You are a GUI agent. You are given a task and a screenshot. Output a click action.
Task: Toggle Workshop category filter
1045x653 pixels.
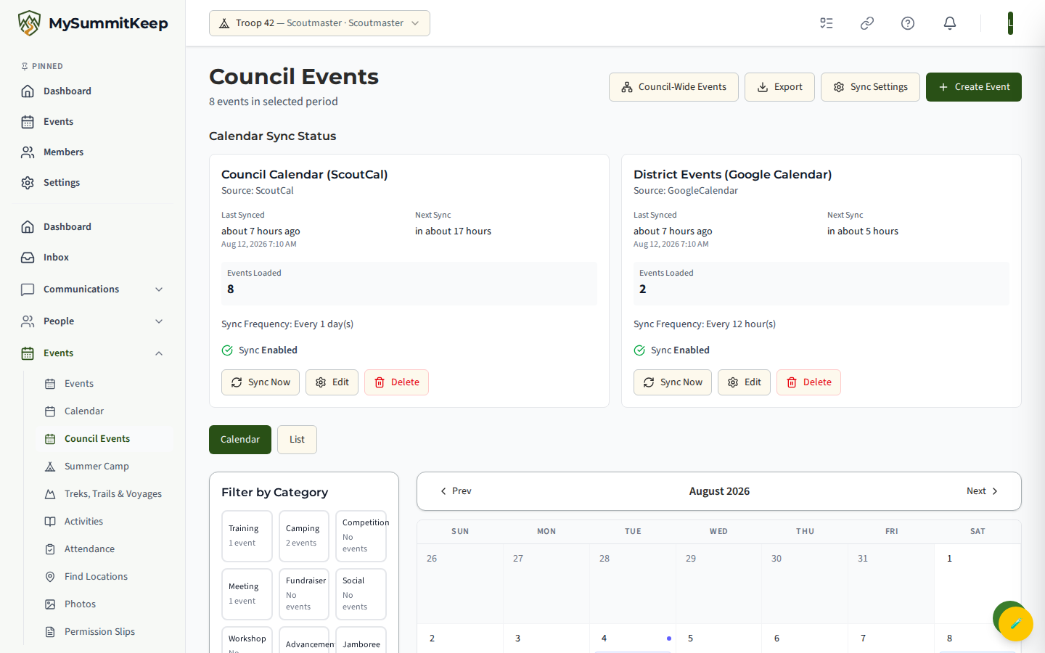247,640
